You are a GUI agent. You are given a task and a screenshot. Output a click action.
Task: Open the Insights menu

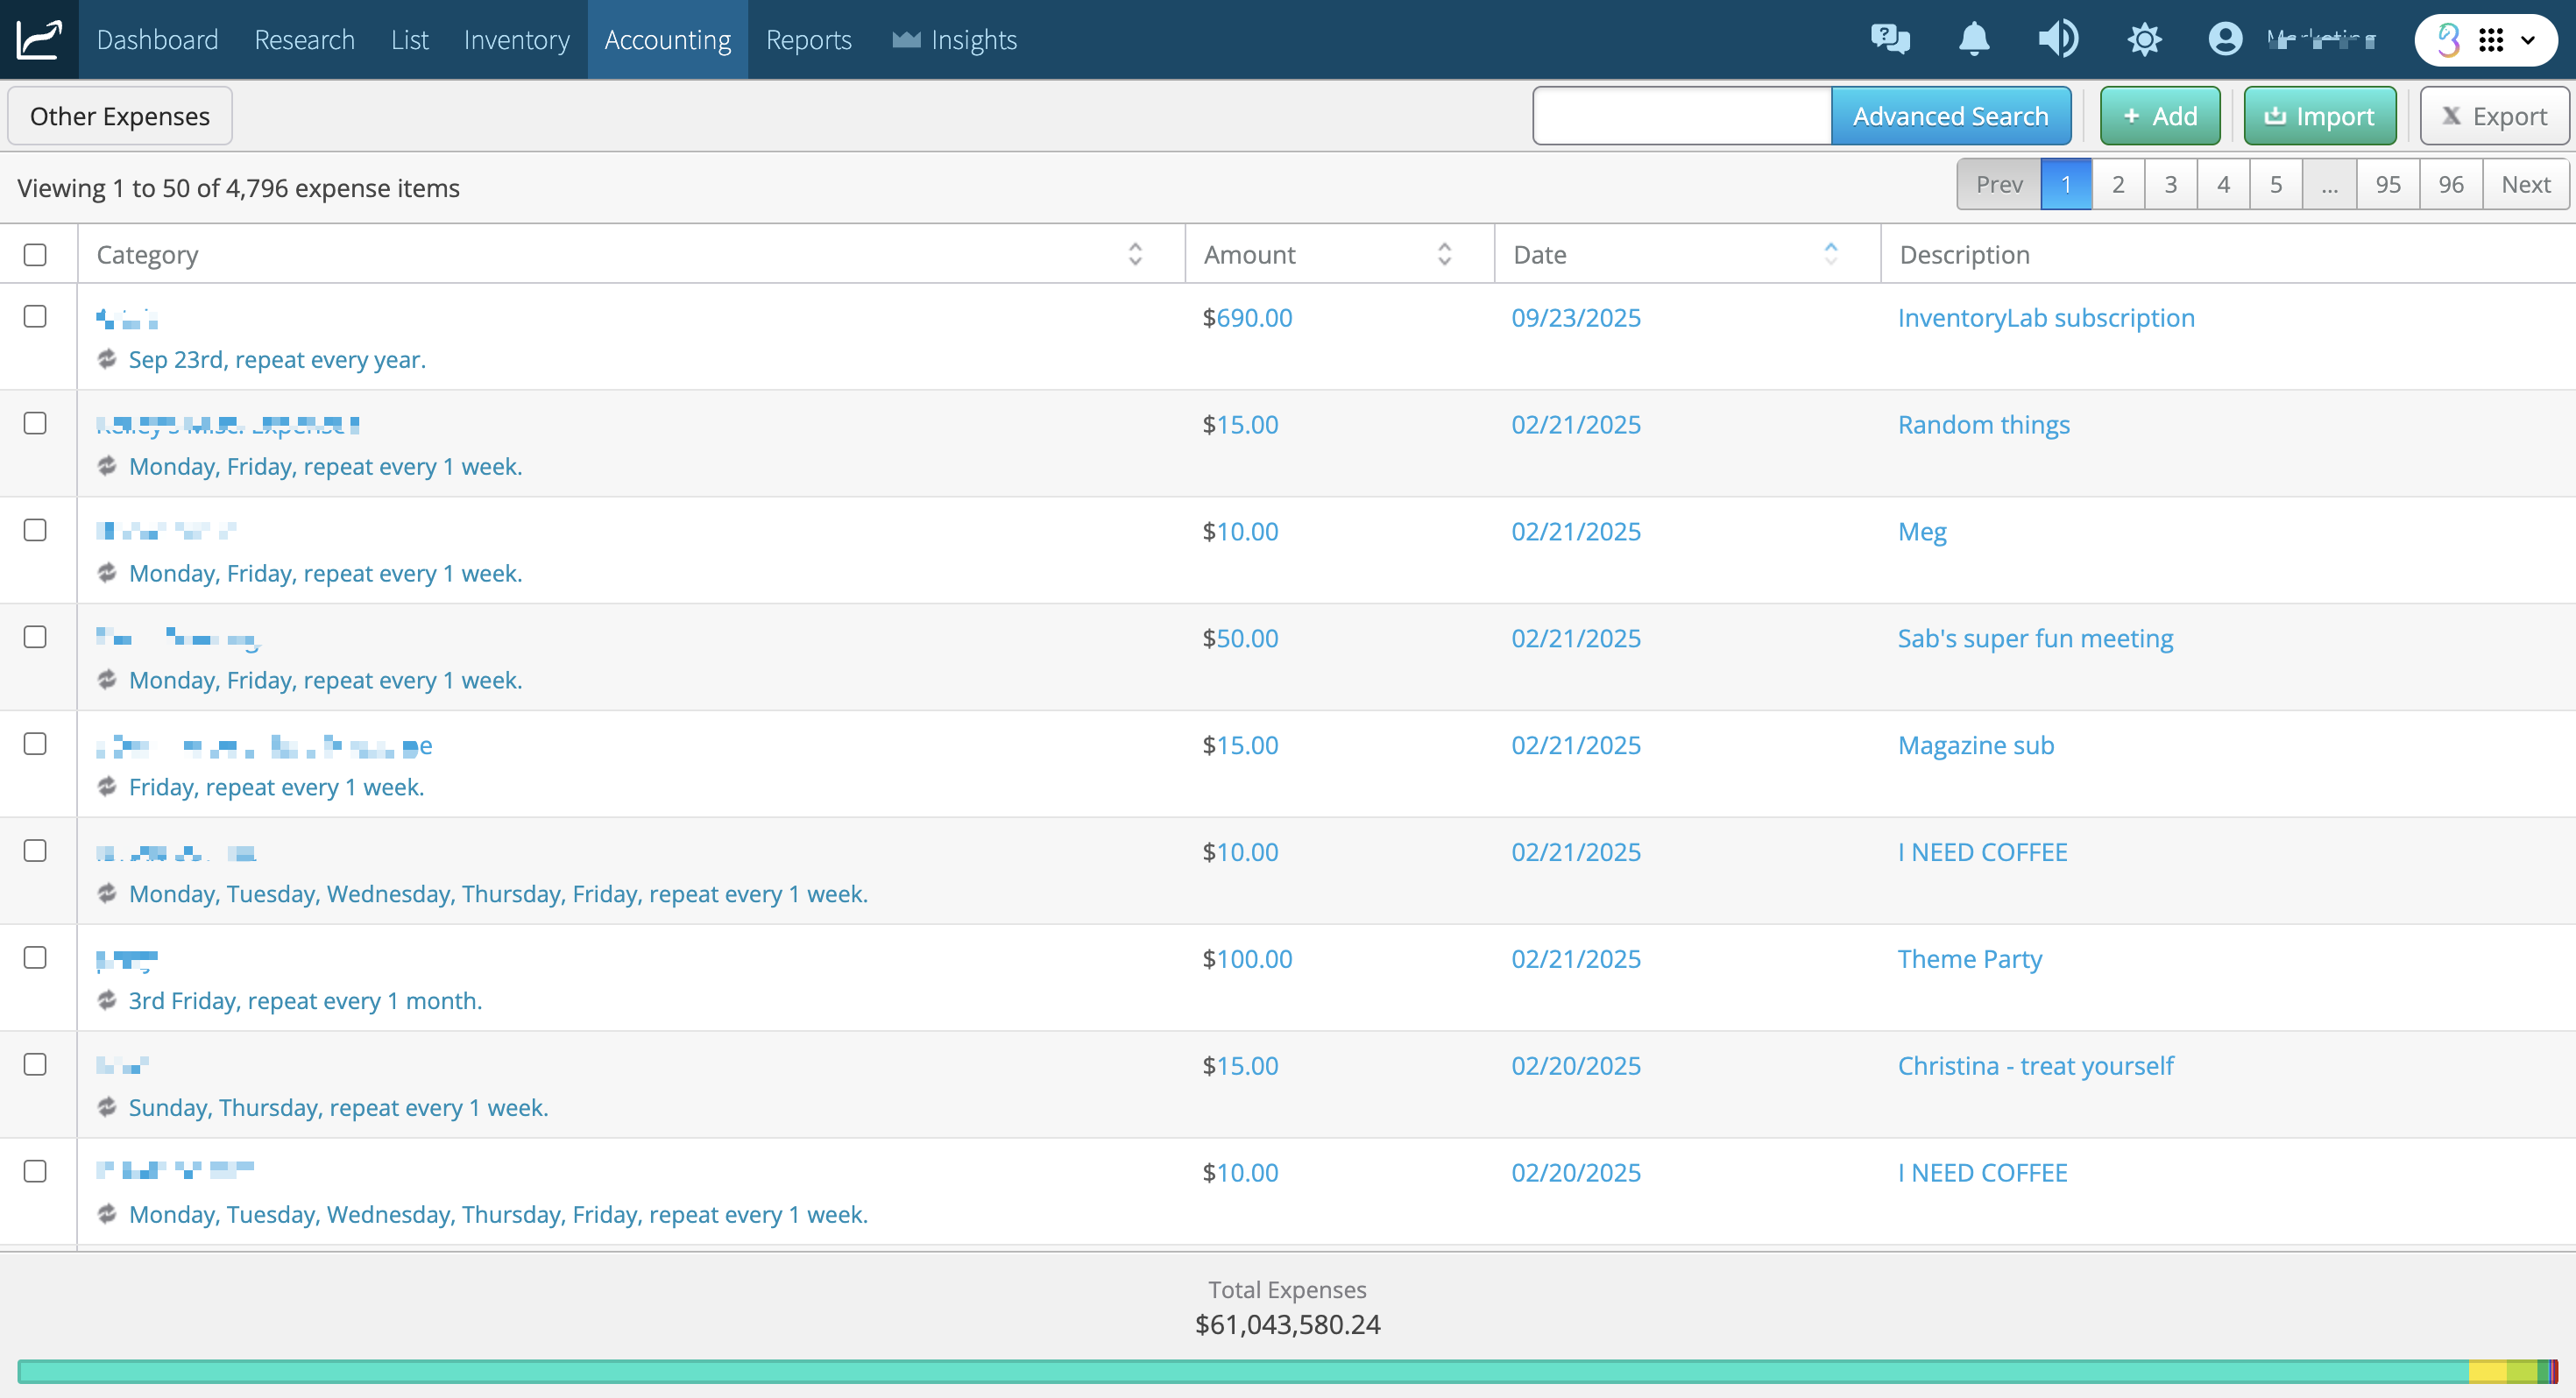tap(954, 39)
